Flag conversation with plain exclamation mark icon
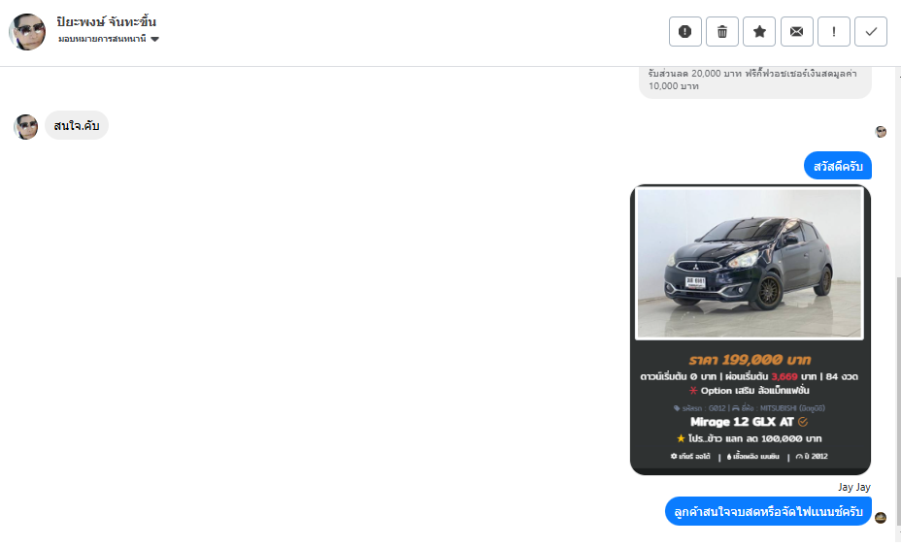901x546 pixels. coord(834,32)
